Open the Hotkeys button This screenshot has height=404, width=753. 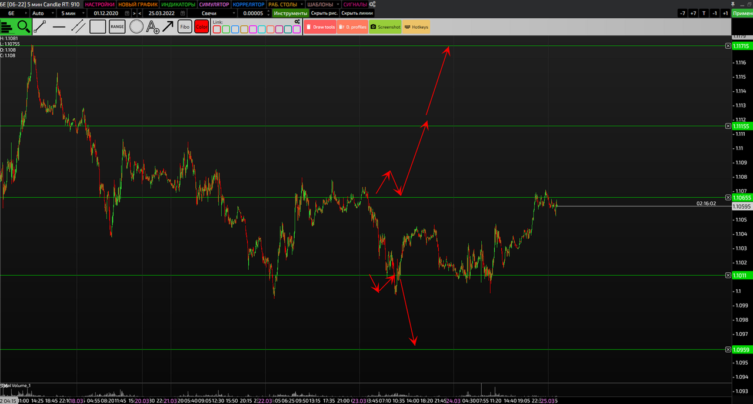[417, 26]
